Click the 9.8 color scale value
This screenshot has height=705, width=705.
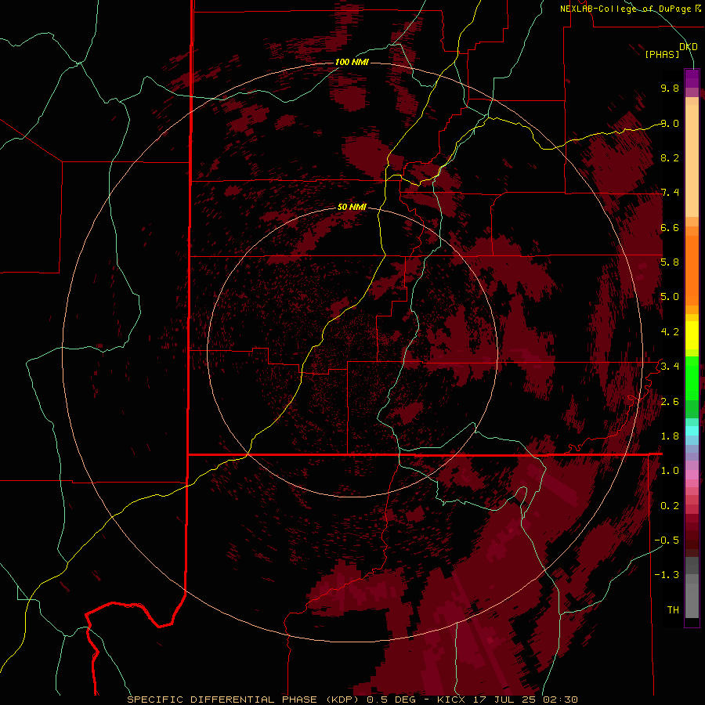pos(670,88)
